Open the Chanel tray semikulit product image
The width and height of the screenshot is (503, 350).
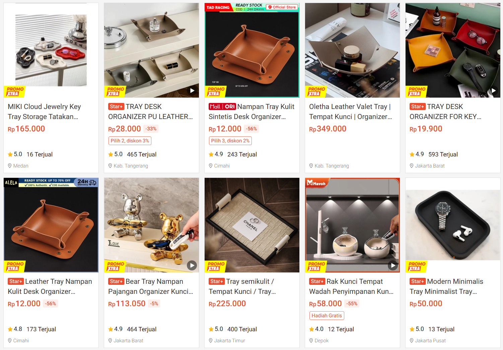coord(252,225)
